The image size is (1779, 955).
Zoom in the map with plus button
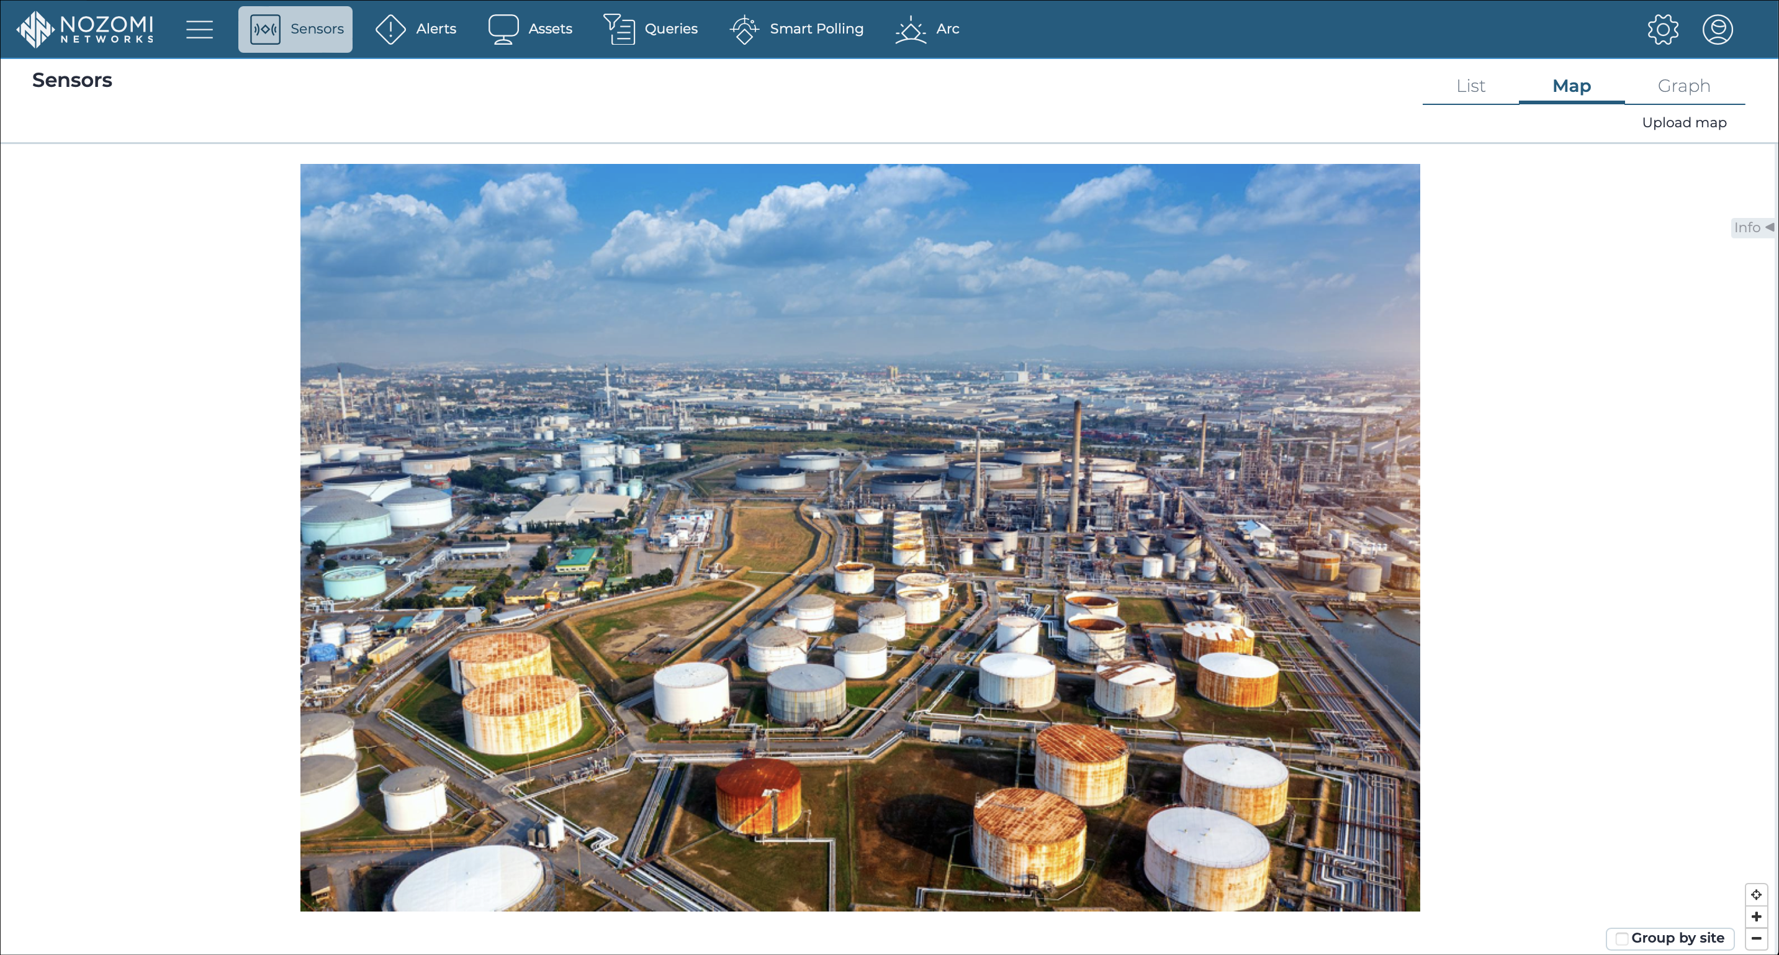pos(1755,917)
